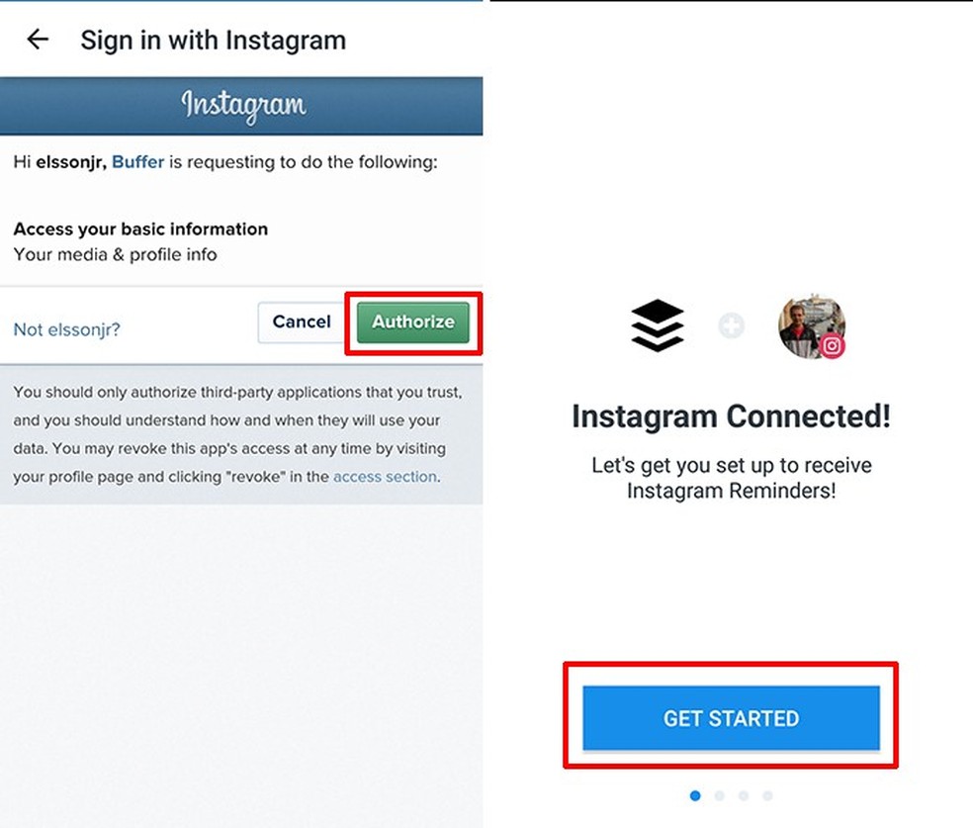This screenshot has height=828, width=973.
Task: Click the Sign in with Instagram header text
Action: pyautogui.click(x=213, y=40)
